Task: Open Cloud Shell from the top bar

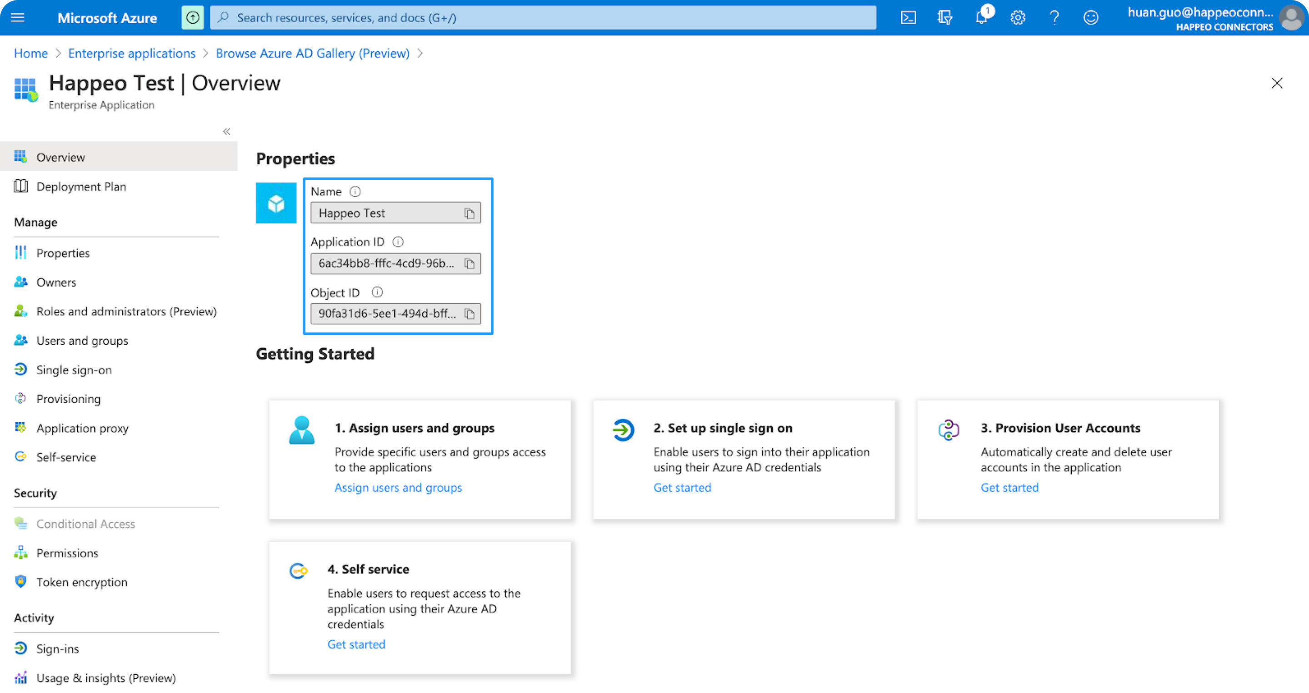Action: pyautogui.click(x=908, y=18)
